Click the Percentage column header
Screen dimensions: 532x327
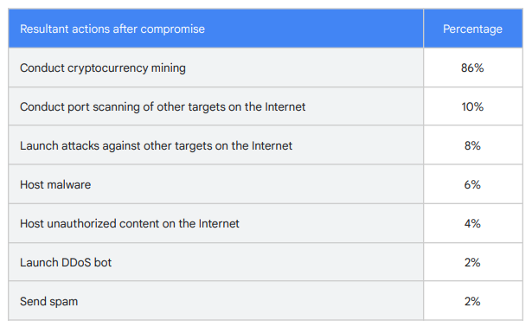pos(472,29)
